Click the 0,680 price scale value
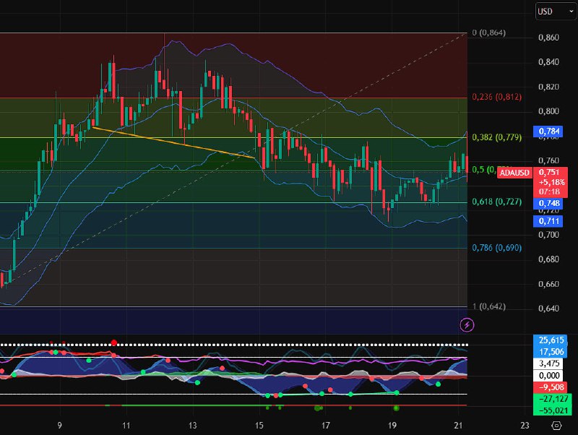The width and height of the screenshot is (578, 435). [548, 259]
